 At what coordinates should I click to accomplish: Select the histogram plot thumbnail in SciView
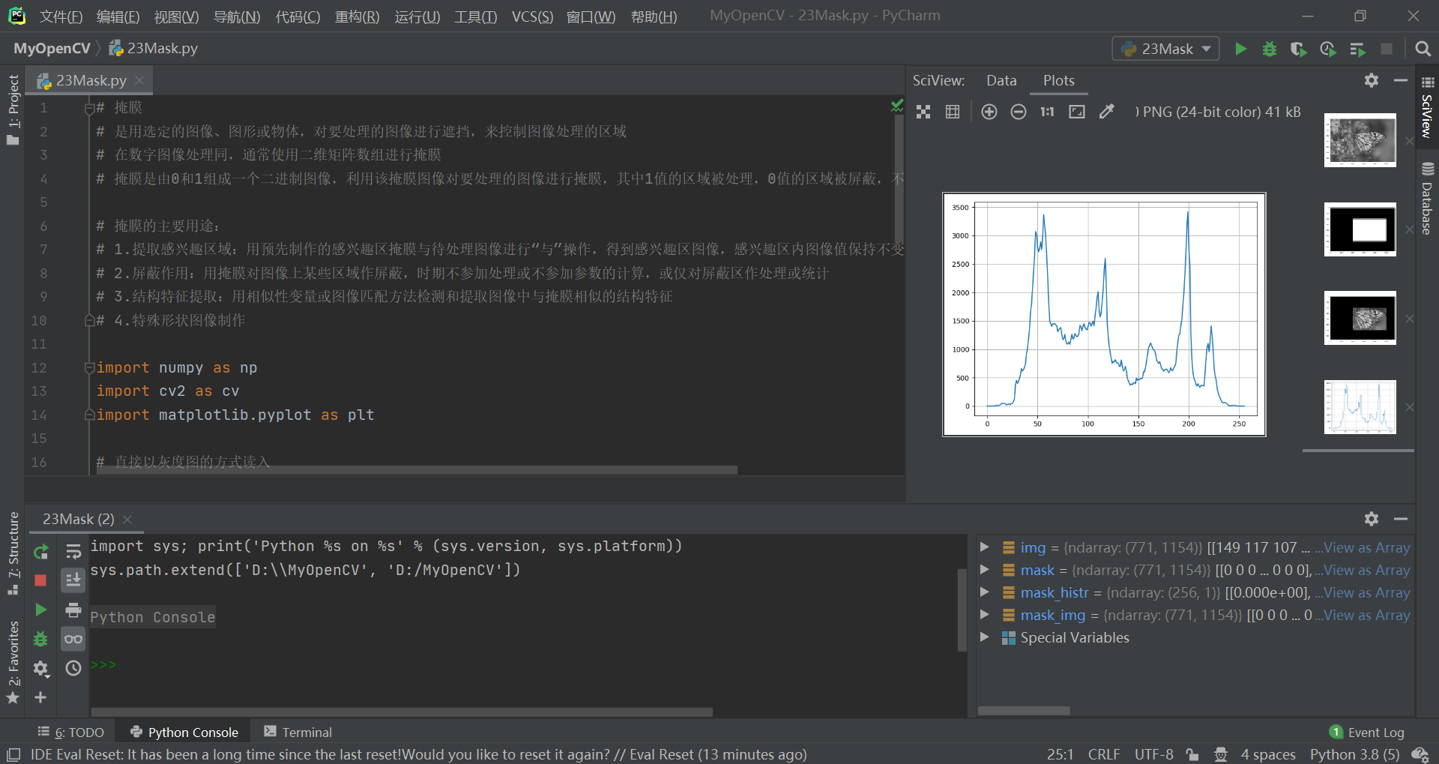pos(1359,407)
